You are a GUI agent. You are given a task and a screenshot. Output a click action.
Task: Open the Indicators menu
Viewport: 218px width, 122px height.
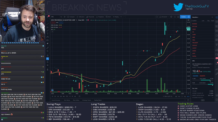[x=80, y=17]
